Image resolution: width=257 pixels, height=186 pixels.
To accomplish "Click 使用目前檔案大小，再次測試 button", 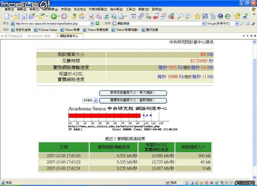I will coord(133,93).
